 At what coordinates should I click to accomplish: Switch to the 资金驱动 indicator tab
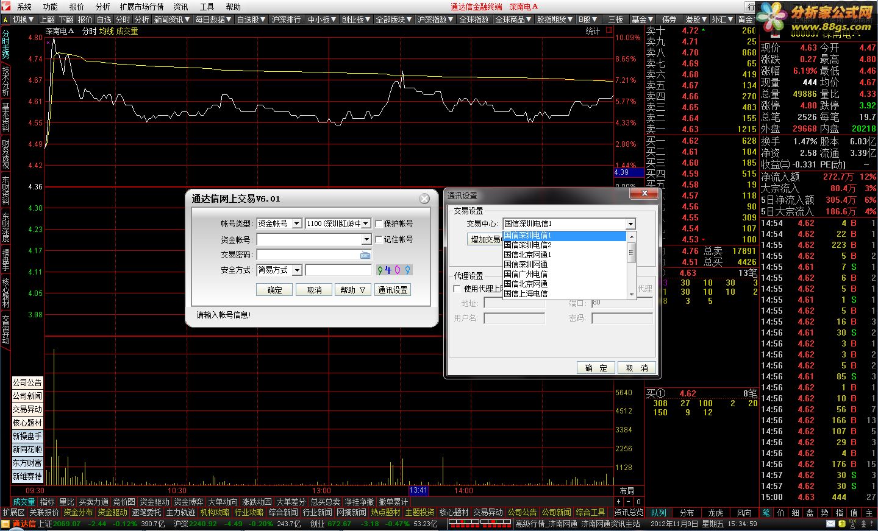pos(154,502)
